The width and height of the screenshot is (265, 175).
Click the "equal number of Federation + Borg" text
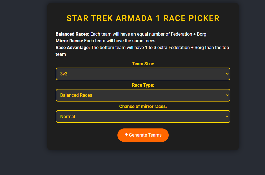(172, 34)
